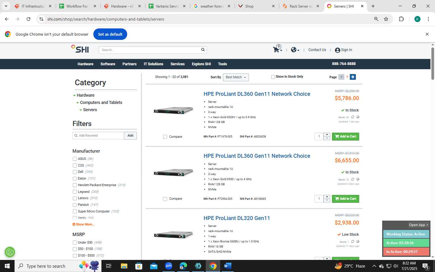Open HPE ProLiant DL320 Gen11 product link
The width and height of the screenshot is (435, 272).
237,218
